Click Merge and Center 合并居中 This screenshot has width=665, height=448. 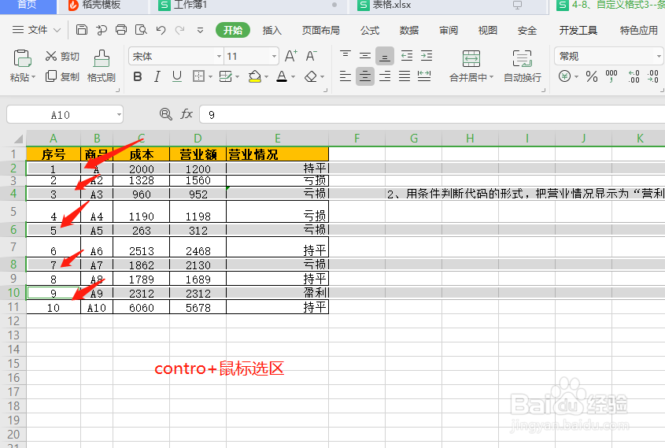click(x=471, y=66)
